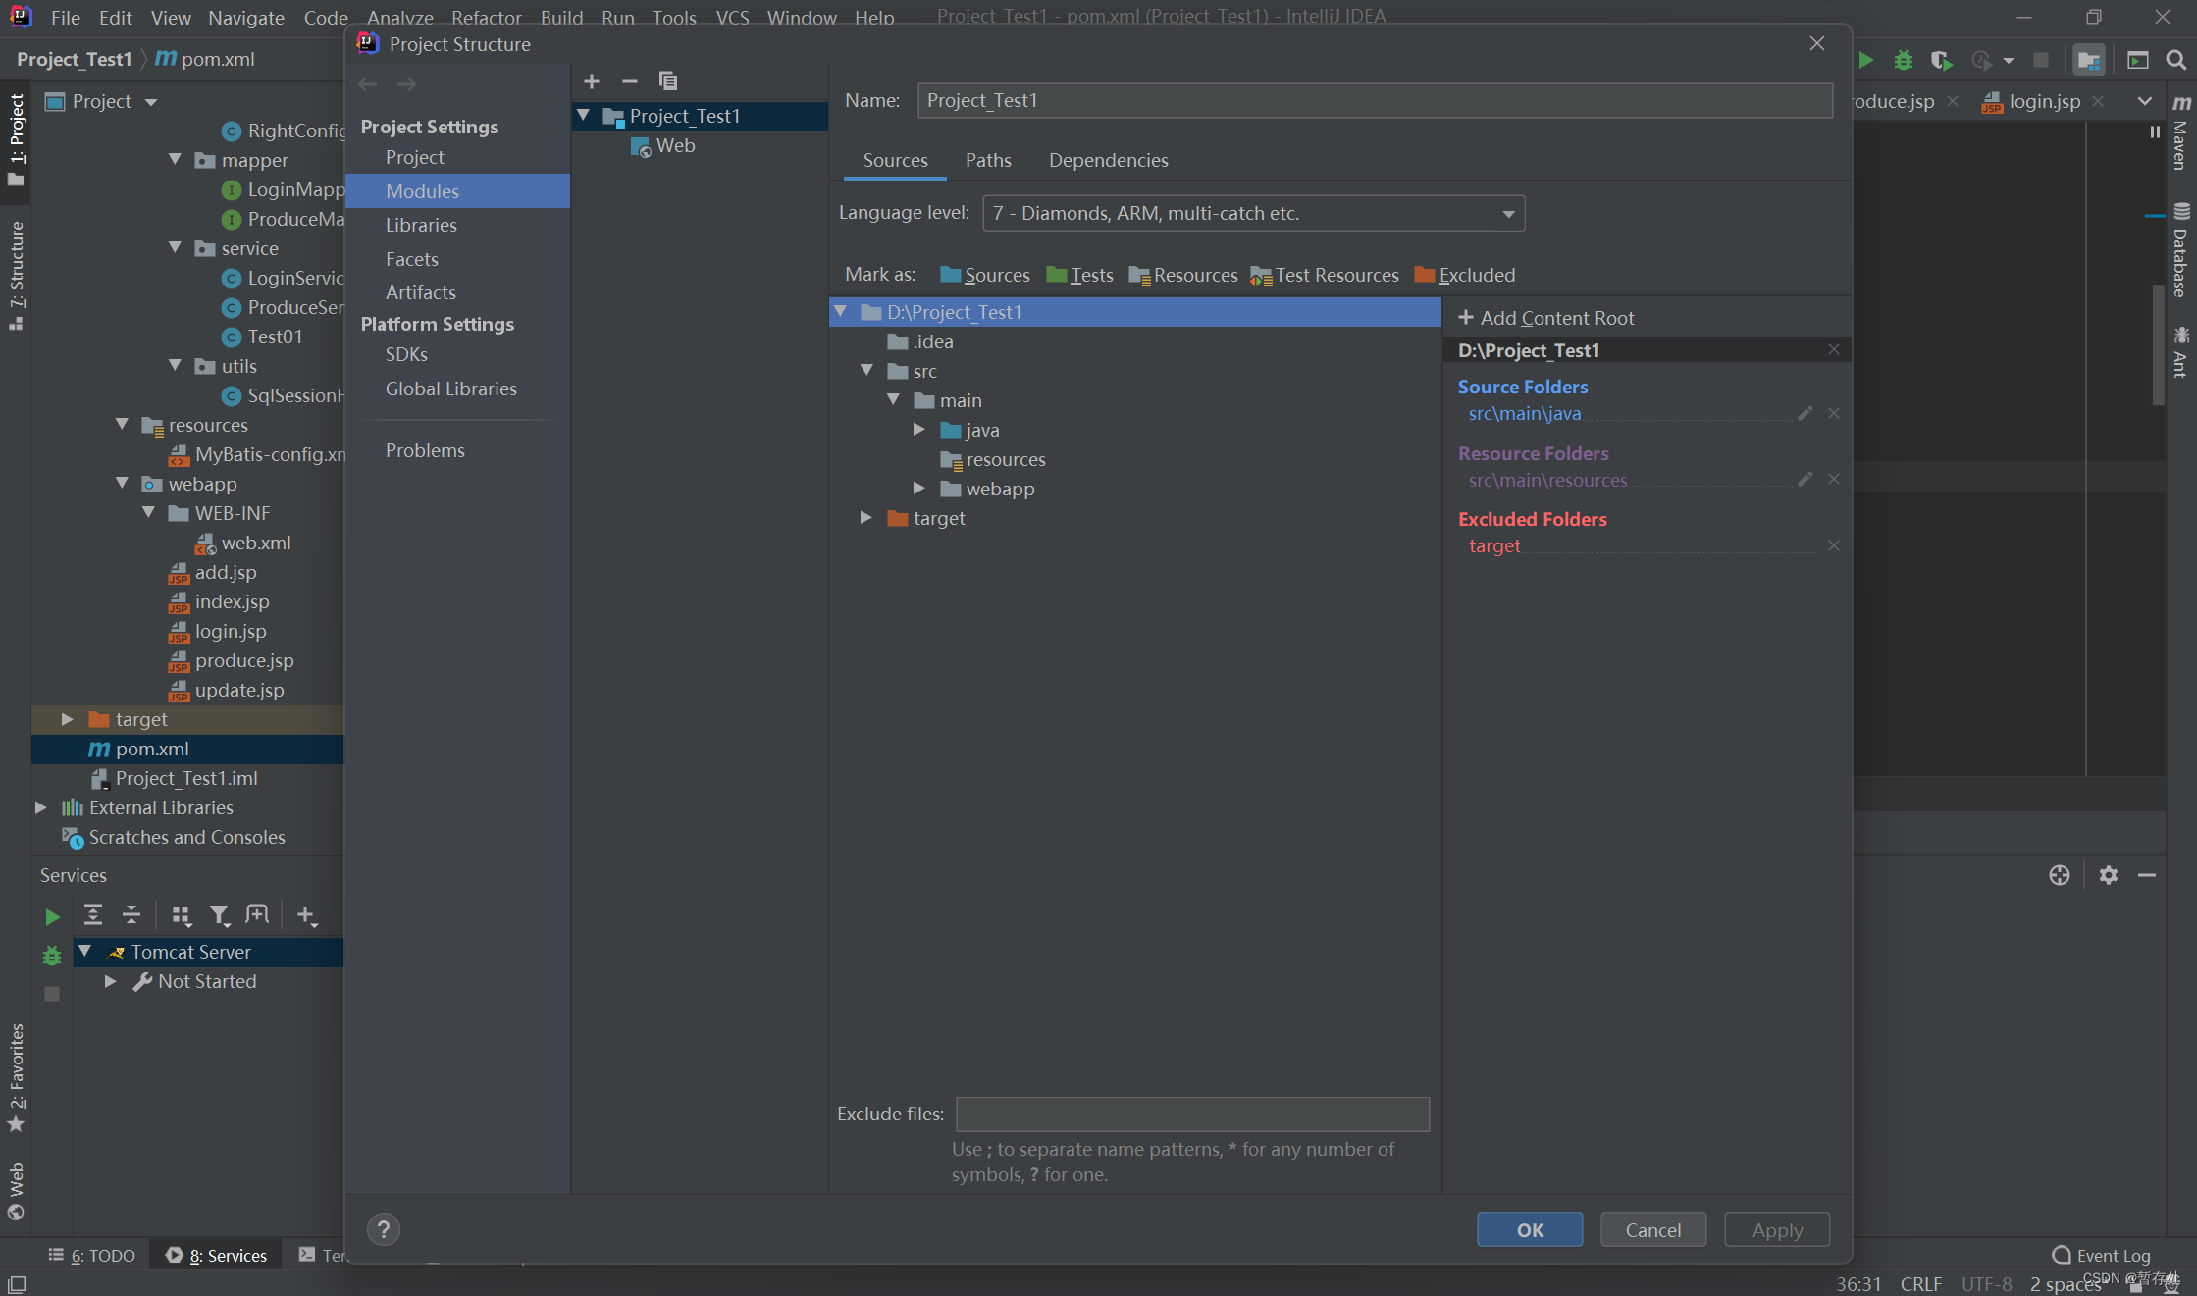The image size is (2197, 1296).
Task: Edit src\main\resources folder properties pencil
Action: click(x=1805, y=479)
